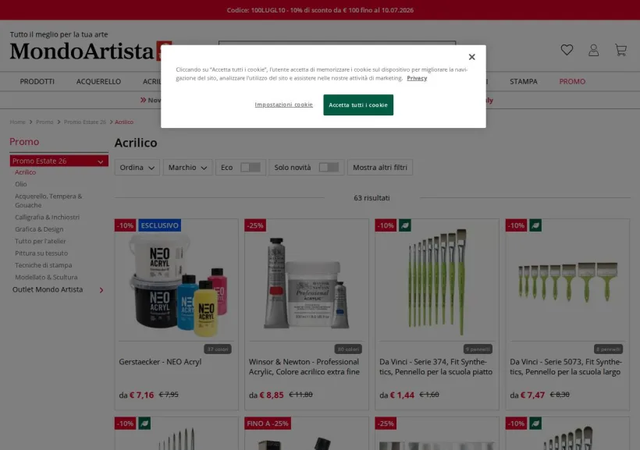Open the user account icon

(x=593, y=50)
